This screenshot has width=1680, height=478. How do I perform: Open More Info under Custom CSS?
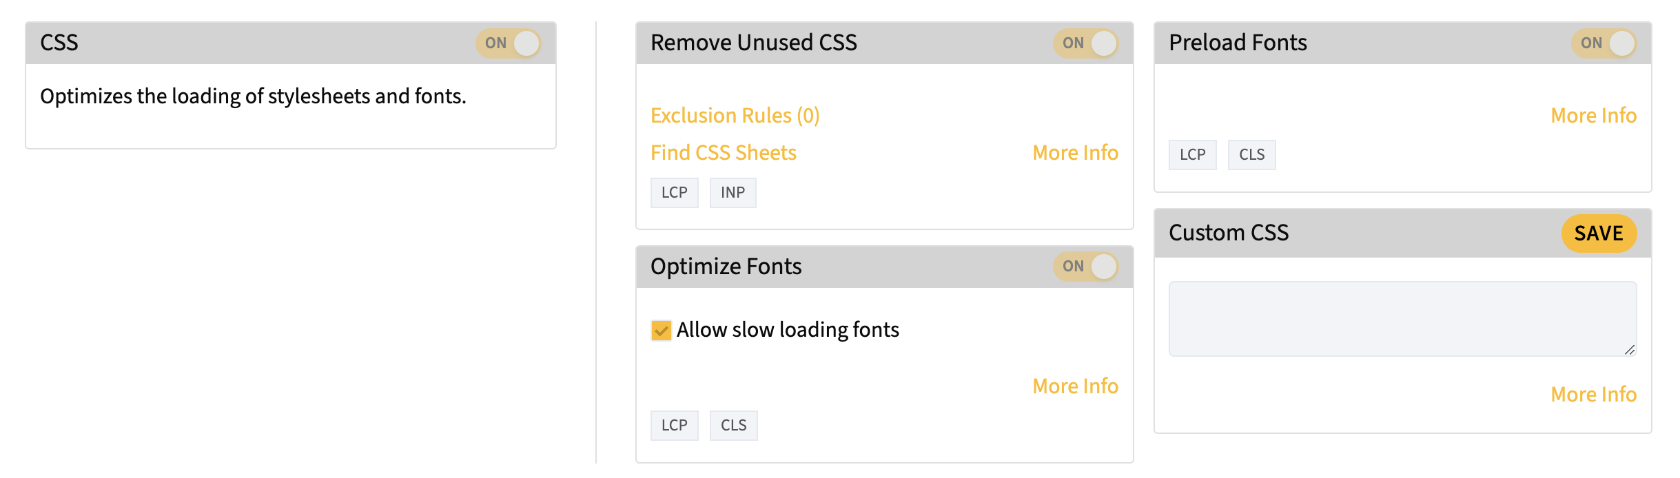point(1593,395)
